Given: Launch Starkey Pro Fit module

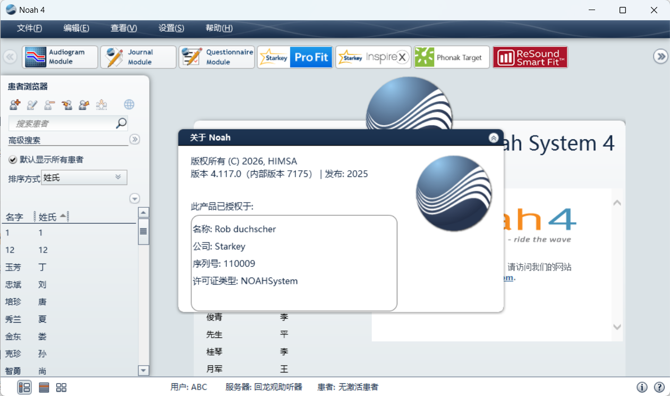Looking at the screenshot, I should click(295, 57).
